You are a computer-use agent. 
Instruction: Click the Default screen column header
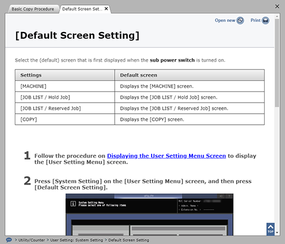[x=190, y=75]
